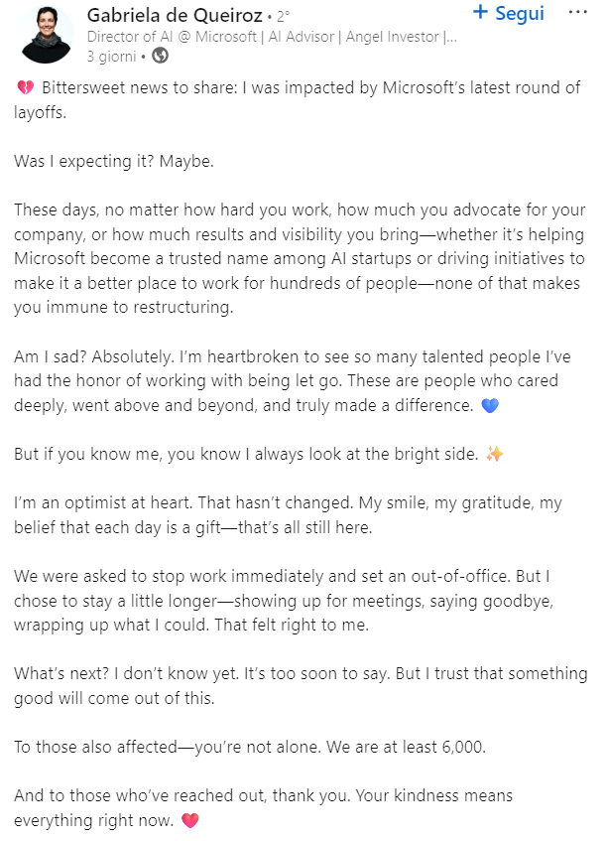Click the paragraph starting What's next?

coord(298,685)
